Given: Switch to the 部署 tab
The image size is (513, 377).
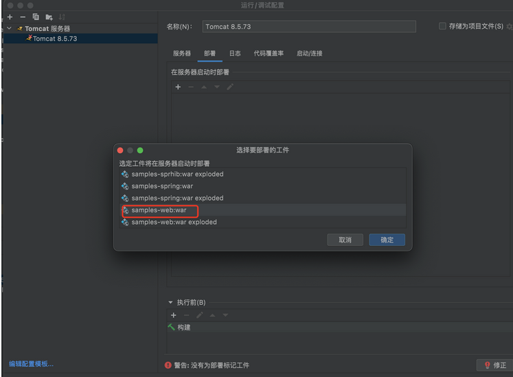Looking at the screenshot, I should (x=209, y=54).
